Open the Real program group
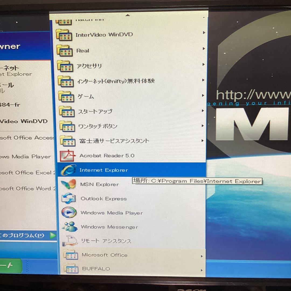The image size is (291, 291). [83, 51]
